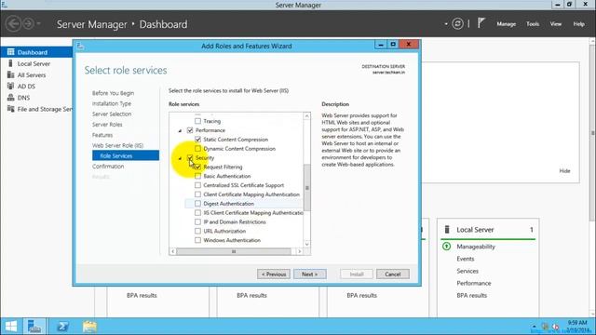This screenshot has height=335, width=596.
Task: Go to Server Selection wizard step
Action: 112,114
